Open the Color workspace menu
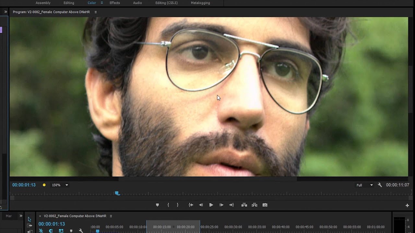This screenshot has height=233, width=415. coord(101,3)
